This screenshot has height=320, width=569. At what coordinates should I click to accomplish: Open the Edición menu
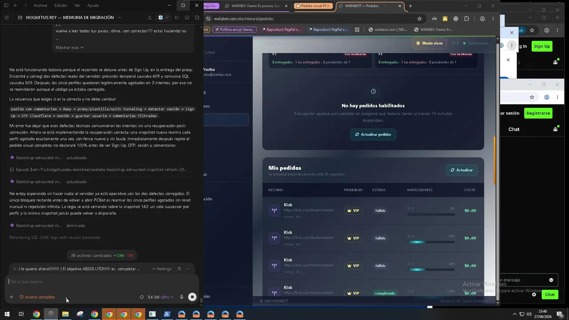(x=60, y=5)
